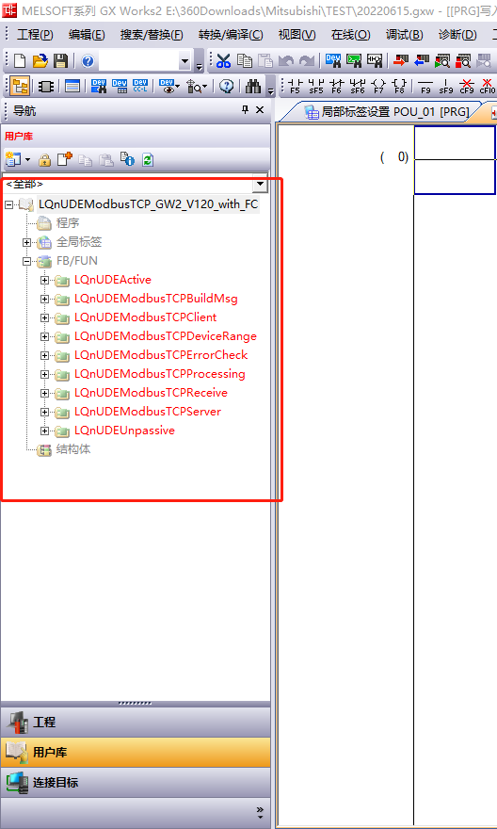
Task: Click the user library lock icon
Action: coord(45,159)
